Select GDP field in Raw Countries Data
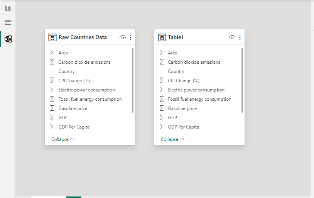The image size is (314, 198). (63, 118)
